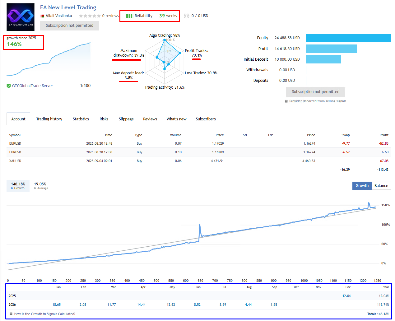Viewport: 395px width, 321px height.
Task: Open the Trading history tab
Action: (x=49, y=119)
